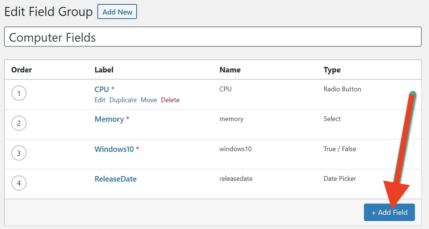Viewport: 429px width, 229px height.
Task: Click the Date Picker type cell
Action: 340,179
